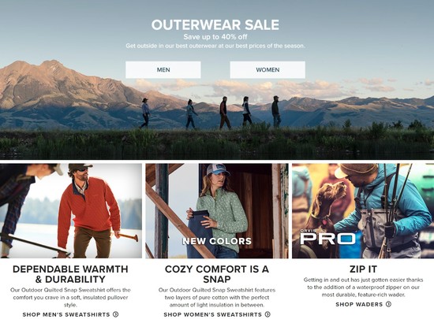
Task: Click the waterproof zipper wader description text
Action: tap(363, 287)
